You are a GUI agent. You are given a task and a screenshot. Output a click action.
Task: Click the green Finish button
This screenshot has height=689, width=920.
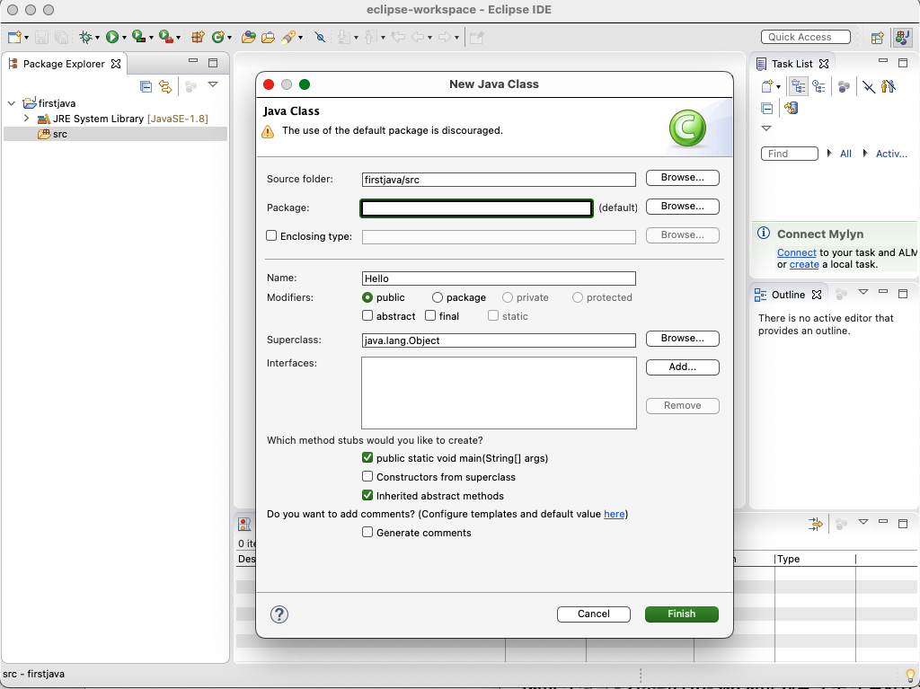(x=682, y=614)
